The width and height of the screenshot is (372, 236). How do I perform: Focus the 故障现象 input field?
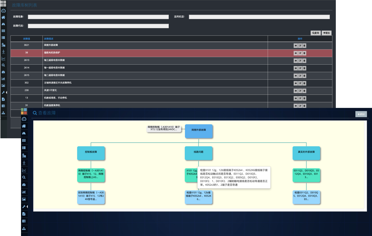(x=98, y=17)
